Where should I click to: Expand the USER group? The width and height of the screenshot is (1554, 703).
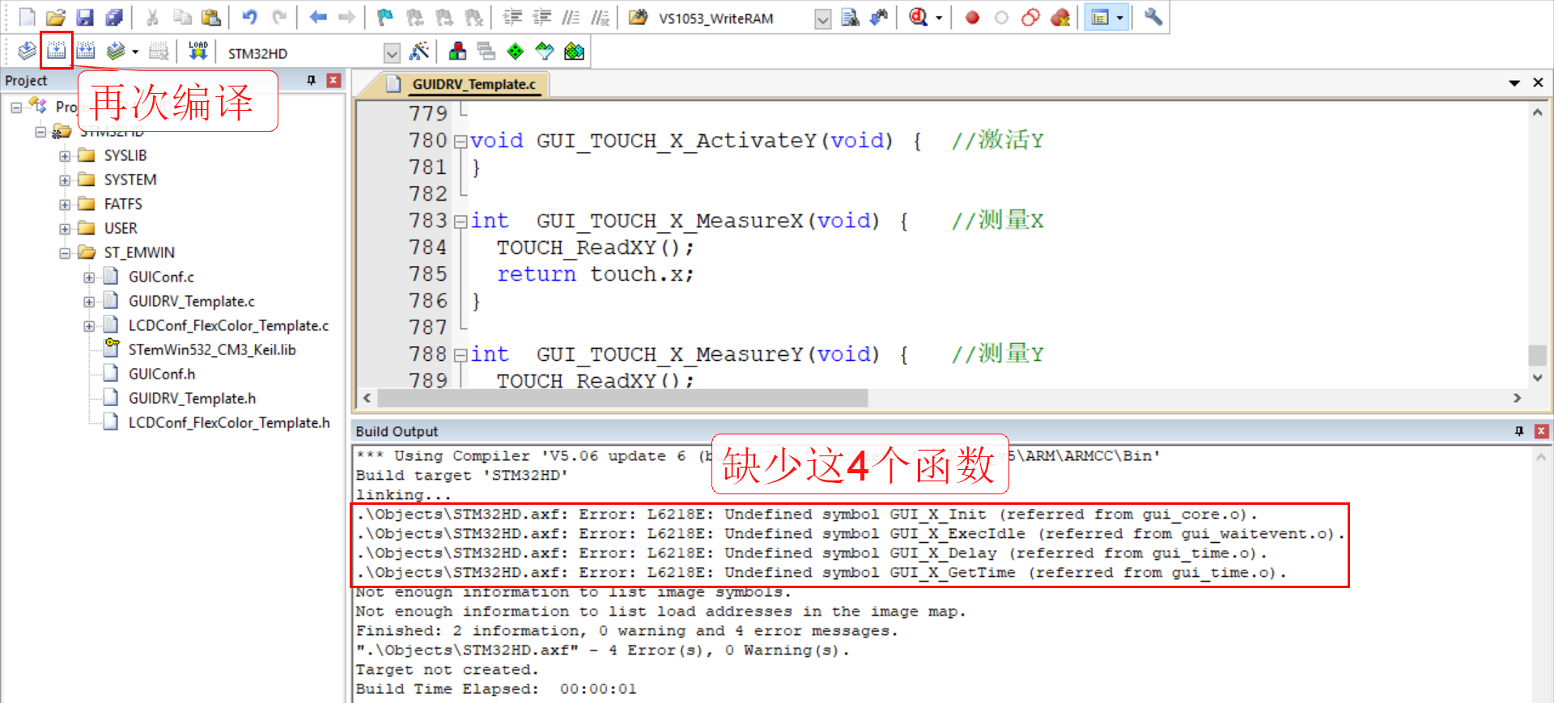click(x=65, y=229)
